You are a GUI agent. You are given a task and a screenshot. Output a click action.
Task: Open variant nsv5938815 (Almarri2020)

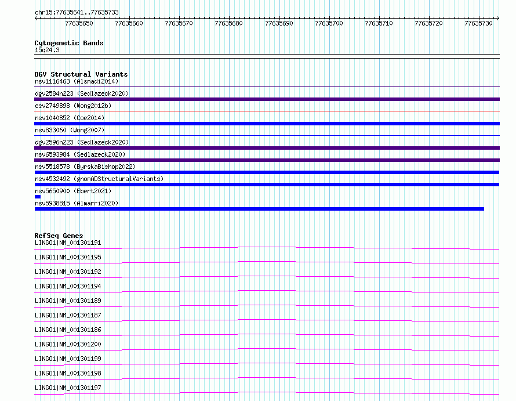pyautogui.click(x=77, y=203)
